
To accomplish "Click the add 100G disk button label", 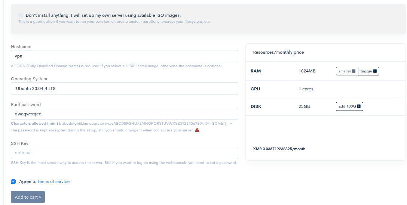I will coord(347,106).
